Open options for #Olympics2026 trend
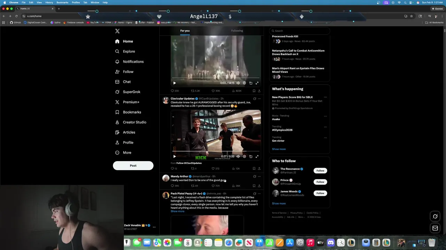 (325, 126)
